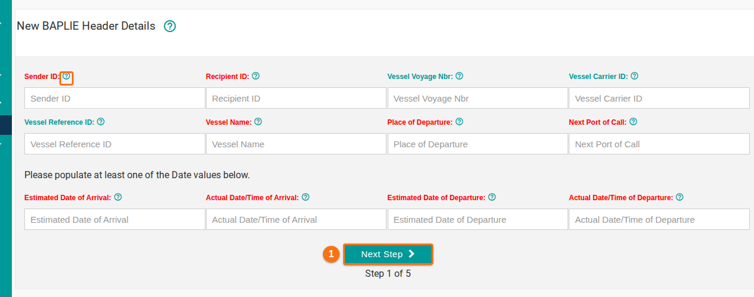The image size is (754, 297).
Task: View Next Port of Call help icon
Action: 633,122
